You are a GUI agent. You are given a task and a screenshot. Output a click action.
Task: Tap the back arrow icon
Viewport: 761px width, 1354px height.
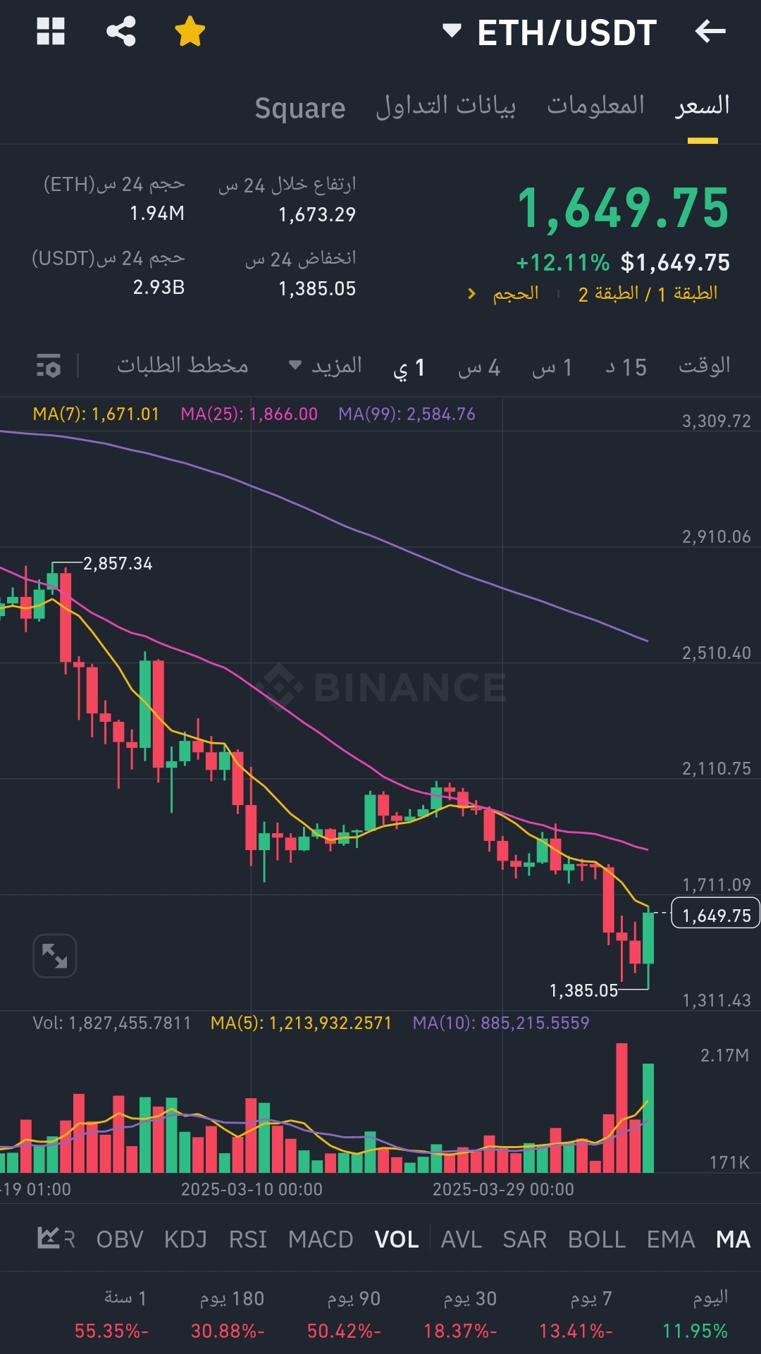pyautogui.click(x=710, y=32)
